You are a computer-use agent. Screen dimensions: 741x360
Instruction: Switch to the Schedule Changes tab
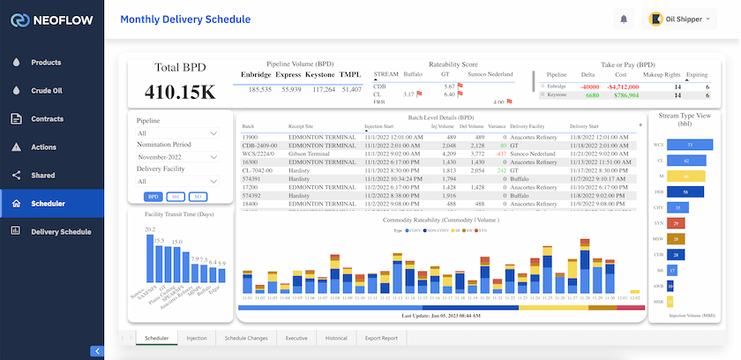coord(246,338)
